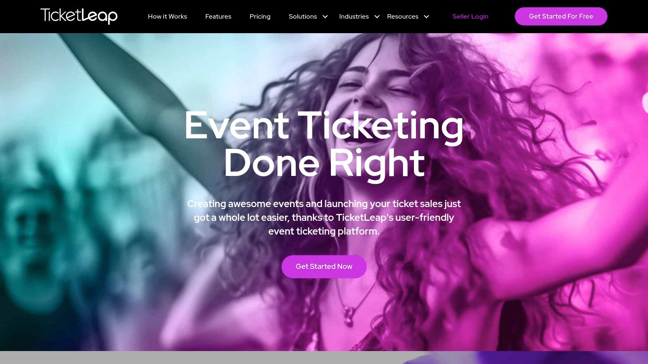Viewport: 648px width, 364px height.
Task: Click the hero paragraph about TicketLeap's platform
Action: (324, 218)
